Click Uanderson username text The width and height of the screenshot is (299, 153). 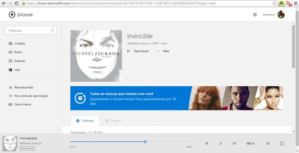269,15
